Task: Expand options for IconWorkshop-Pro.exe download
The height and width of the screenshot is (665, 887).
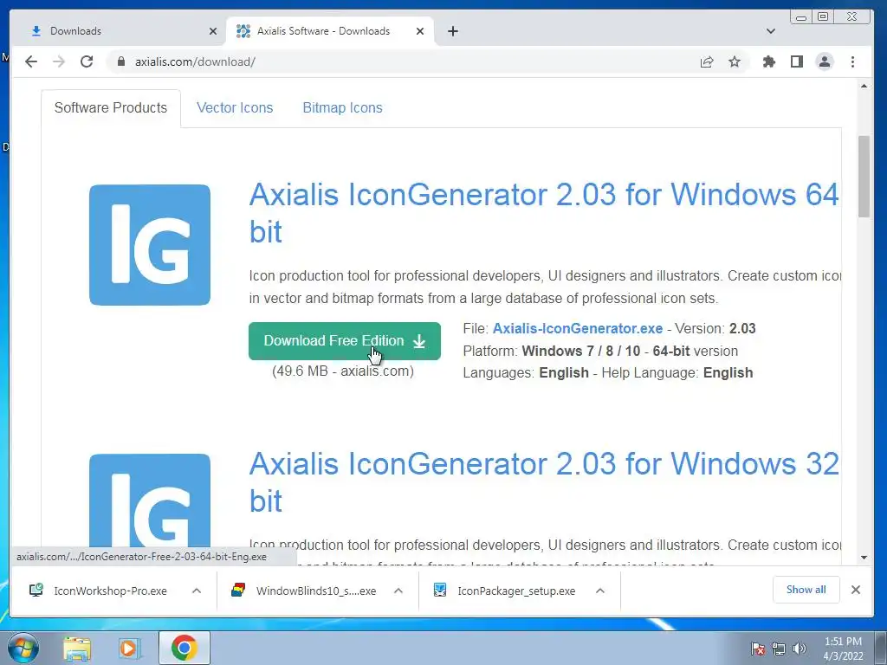Action: click(197, 591)
